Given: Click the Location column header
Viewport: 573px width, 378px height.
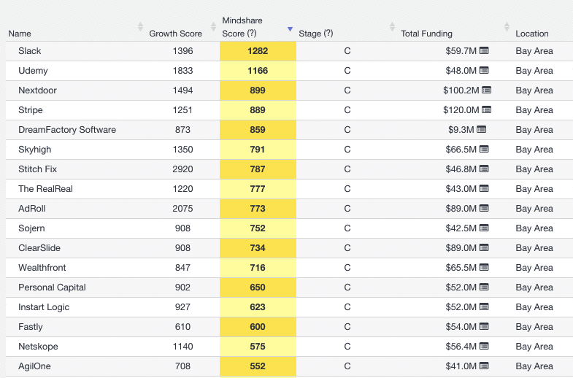Looking at the screenshot, I should 532,34.
